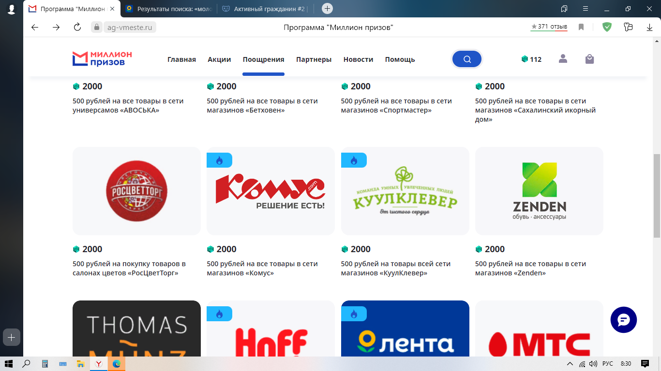
Task: Open a new browser tab
Action: 328,9
